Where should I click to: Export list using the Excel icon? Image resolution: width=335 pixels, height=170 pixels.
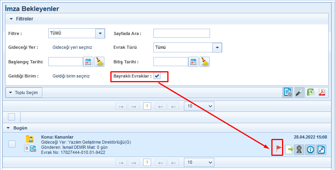pyautogui.click(x=310, y=92)
